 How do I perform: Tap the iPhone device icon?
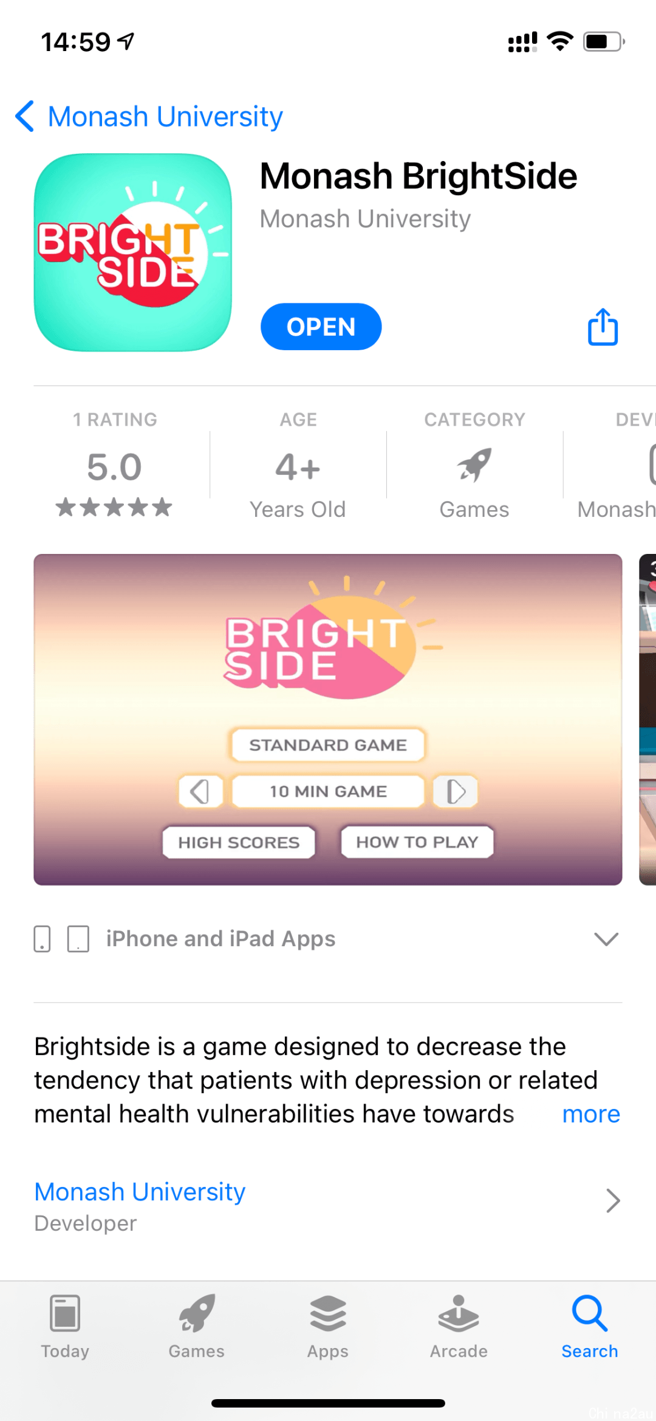coord(42,939)
